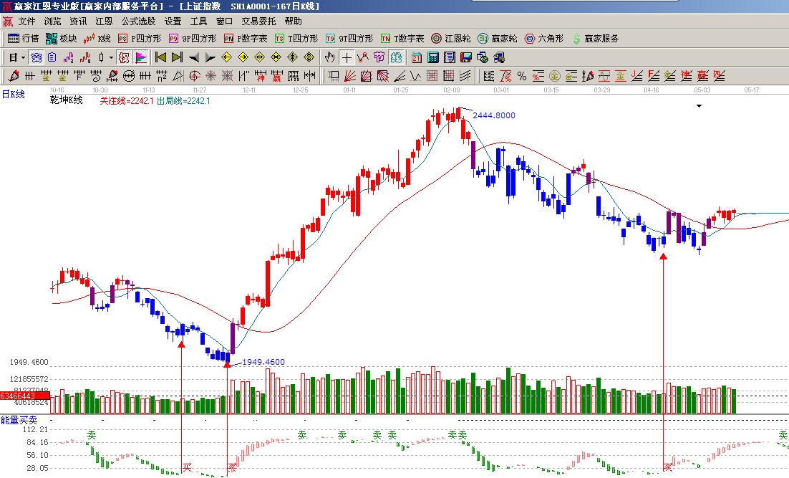Toggle the blue chart-mode button beside period dropdown

click(36, 57)
